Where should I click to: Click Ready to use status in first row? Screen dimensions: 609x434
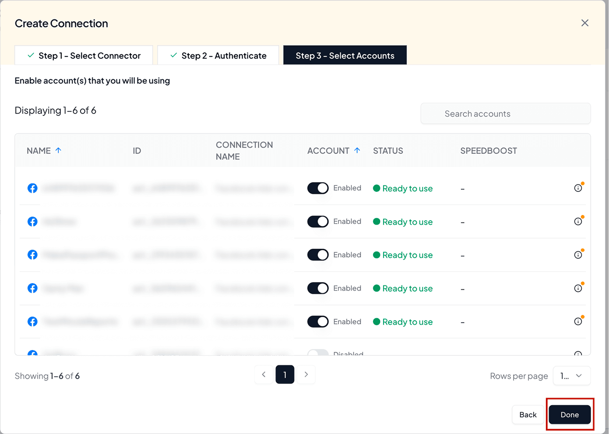tap(403, 188)
